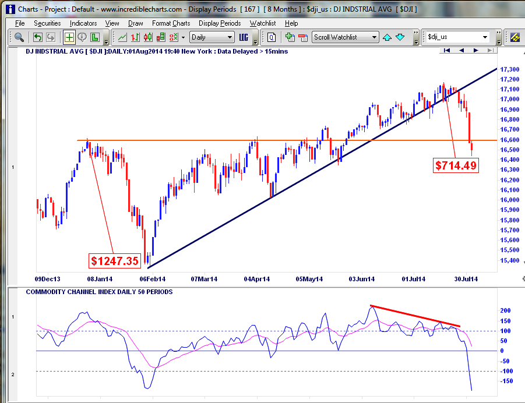Click the 16,600 price axis label
This screenshot has width=525, height=403.
click(510, 140)
